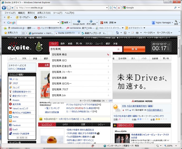Select the 画像 search category tab

(x=63, y=44)
